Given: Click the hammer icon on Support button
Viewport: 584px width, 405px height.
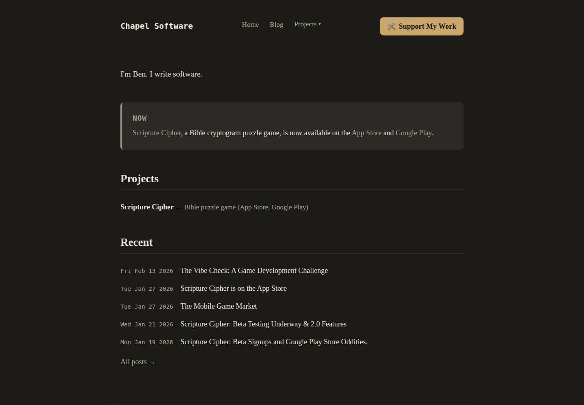Looking at the screenshot, I should pyautogui.click(x=391, y=26).
